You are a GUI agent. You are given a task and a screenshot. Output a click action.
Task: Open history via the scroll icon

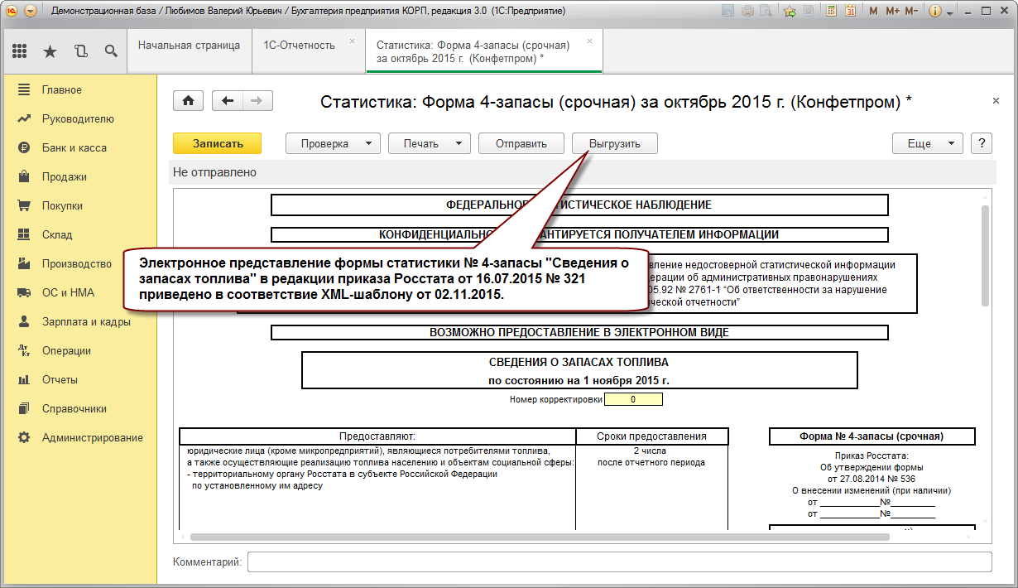click(80, 51)
